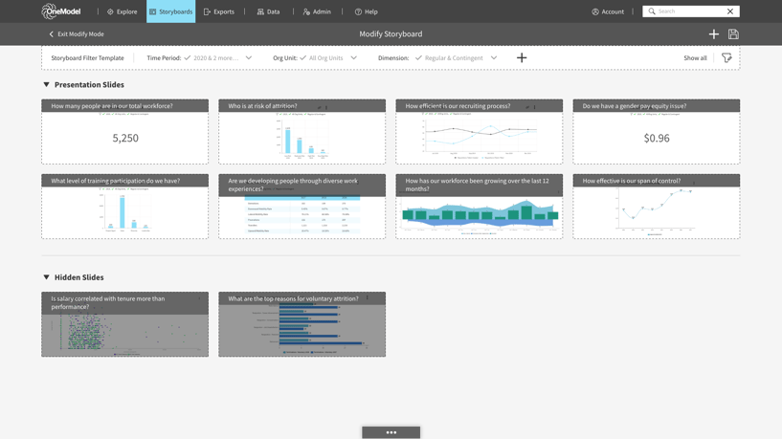
Task: Click the OneModel logo
Action: [x=61, y=11]
